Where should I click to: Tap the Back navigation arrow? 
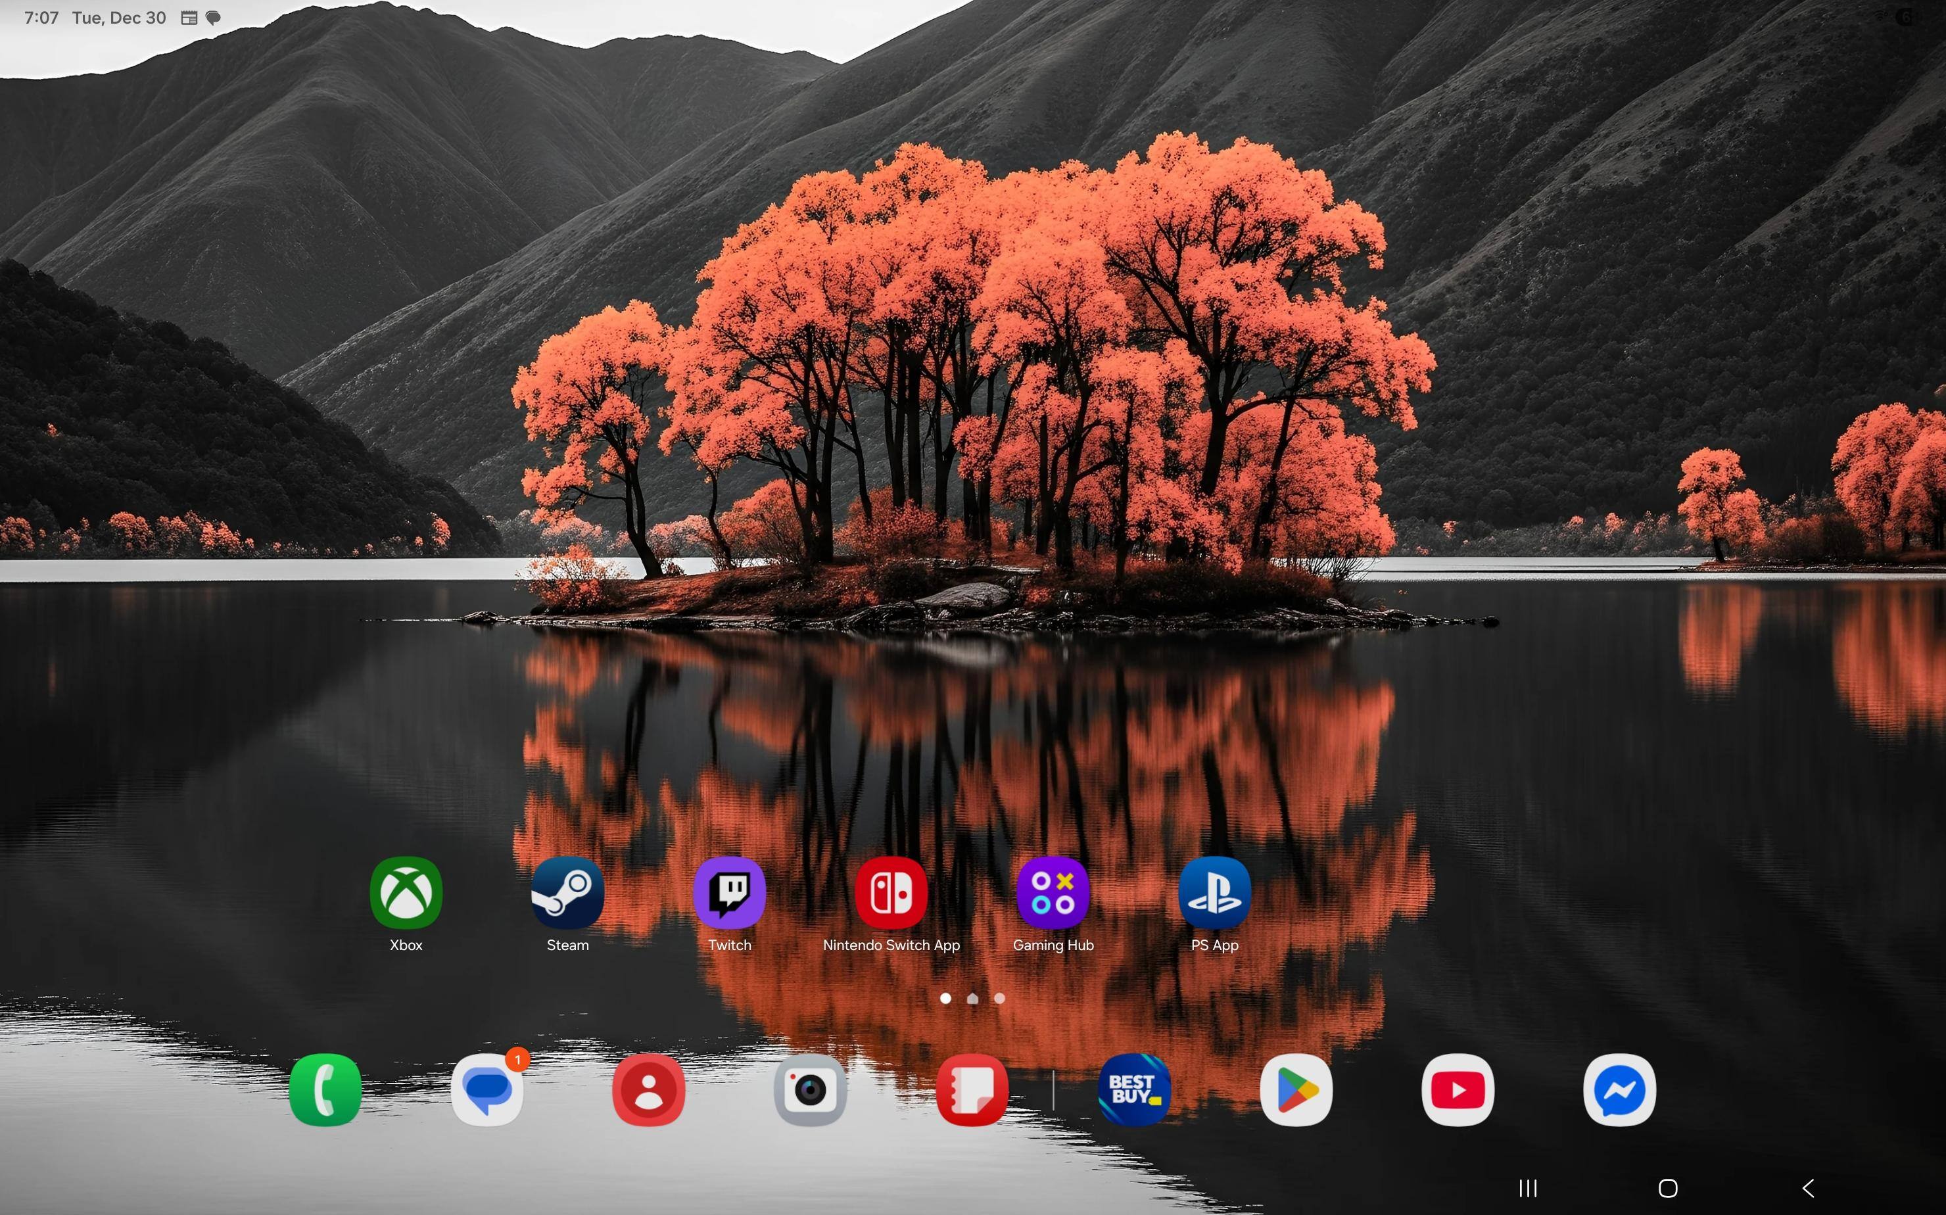point(1808,1187)
